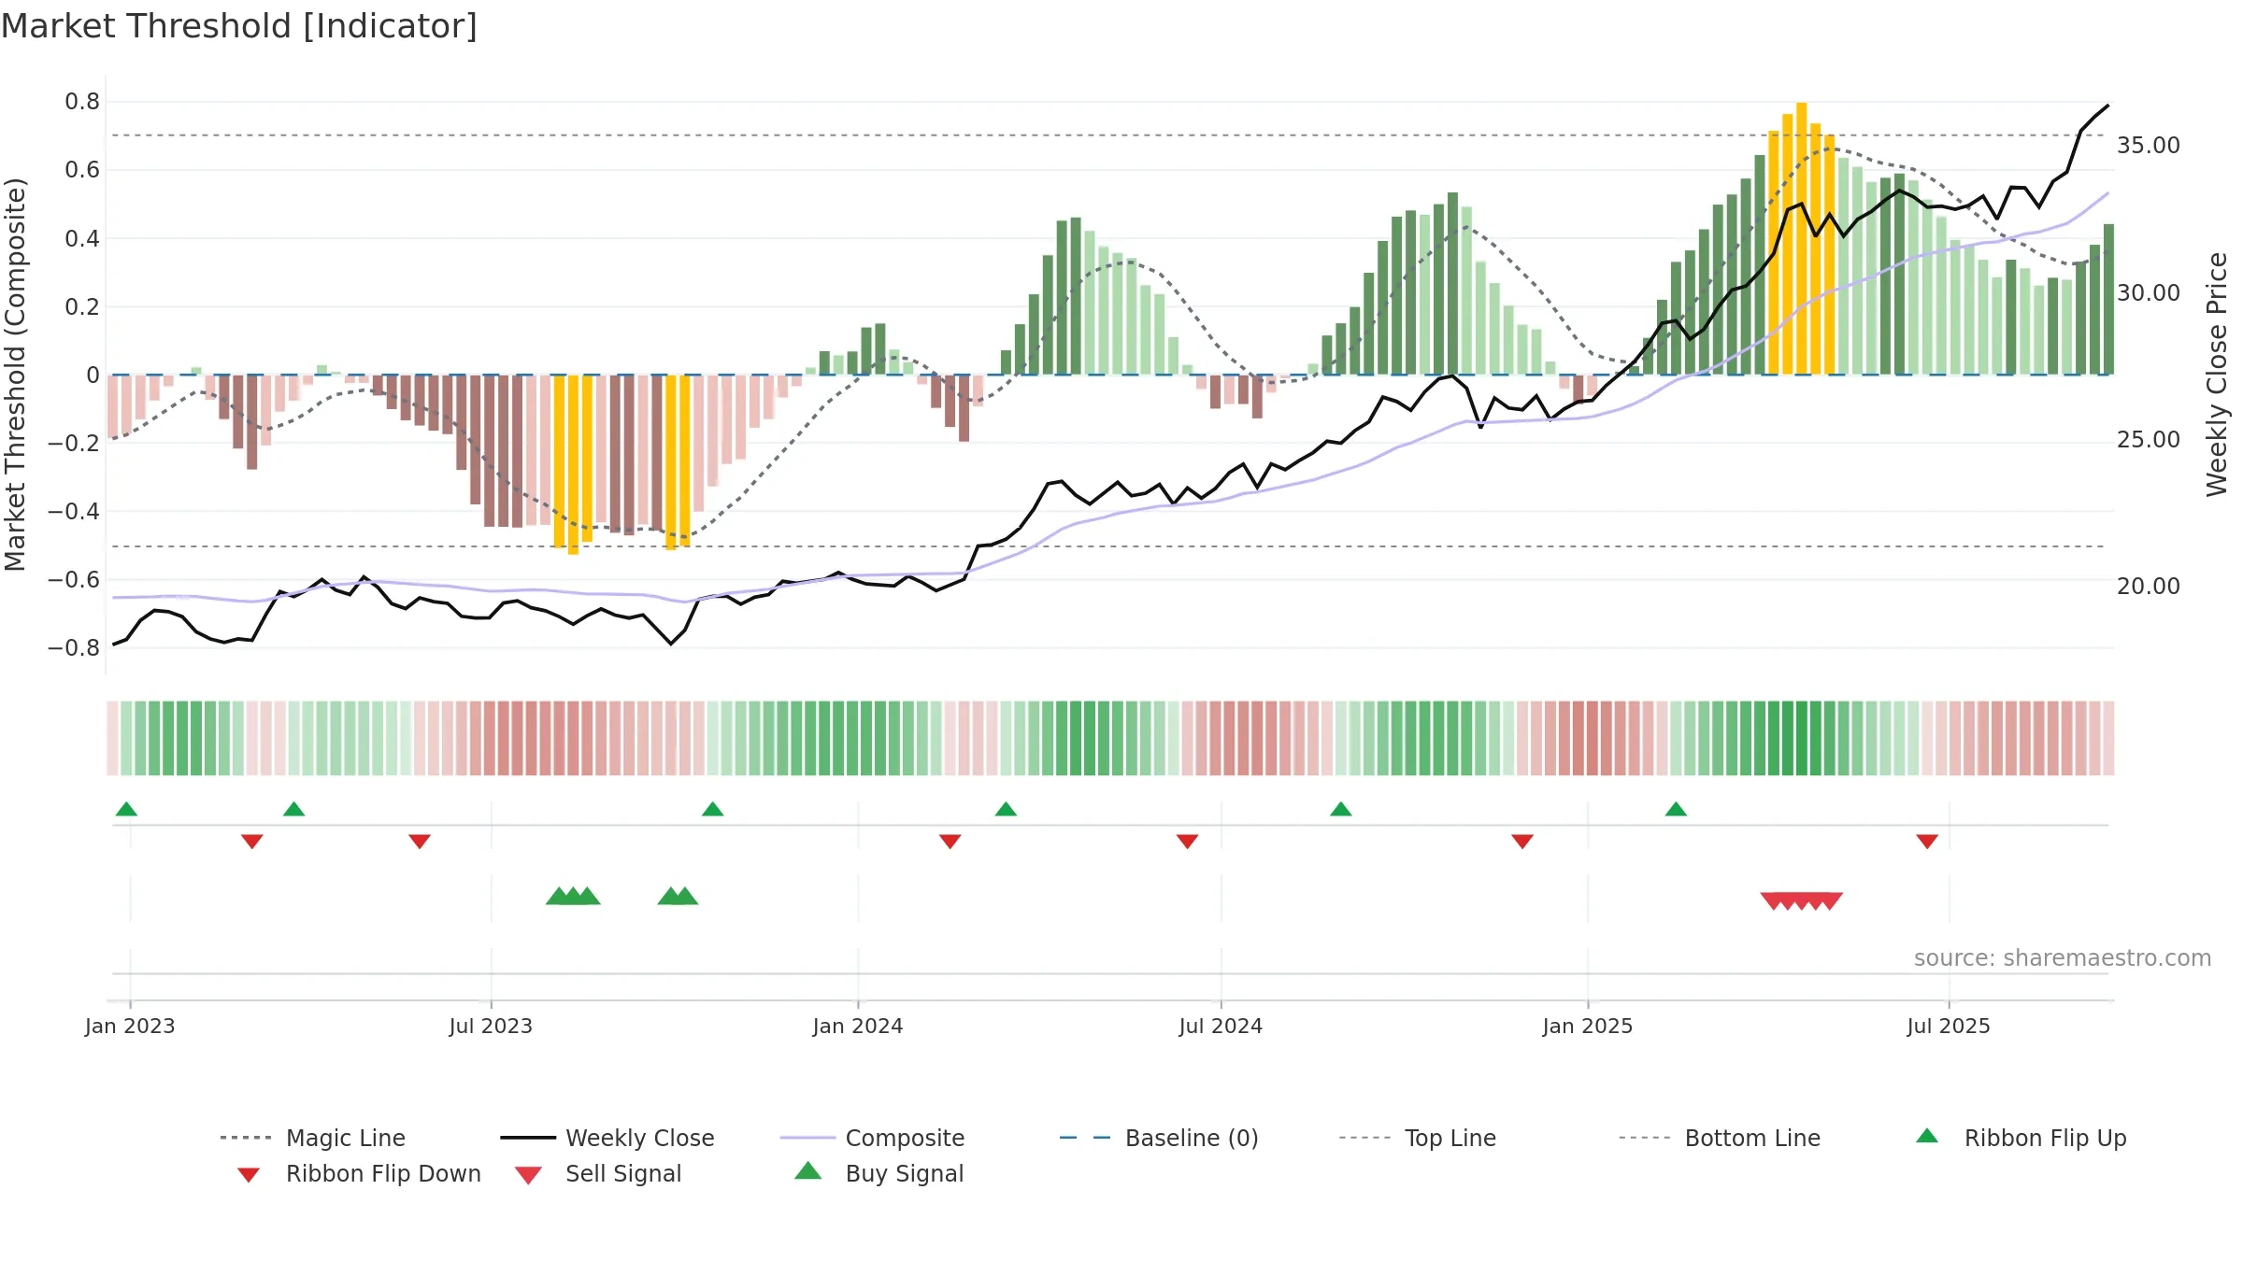Toggle the Bottom Line legend entry
This screenshot has width=2243, height=1261.
point(1720,1138)
